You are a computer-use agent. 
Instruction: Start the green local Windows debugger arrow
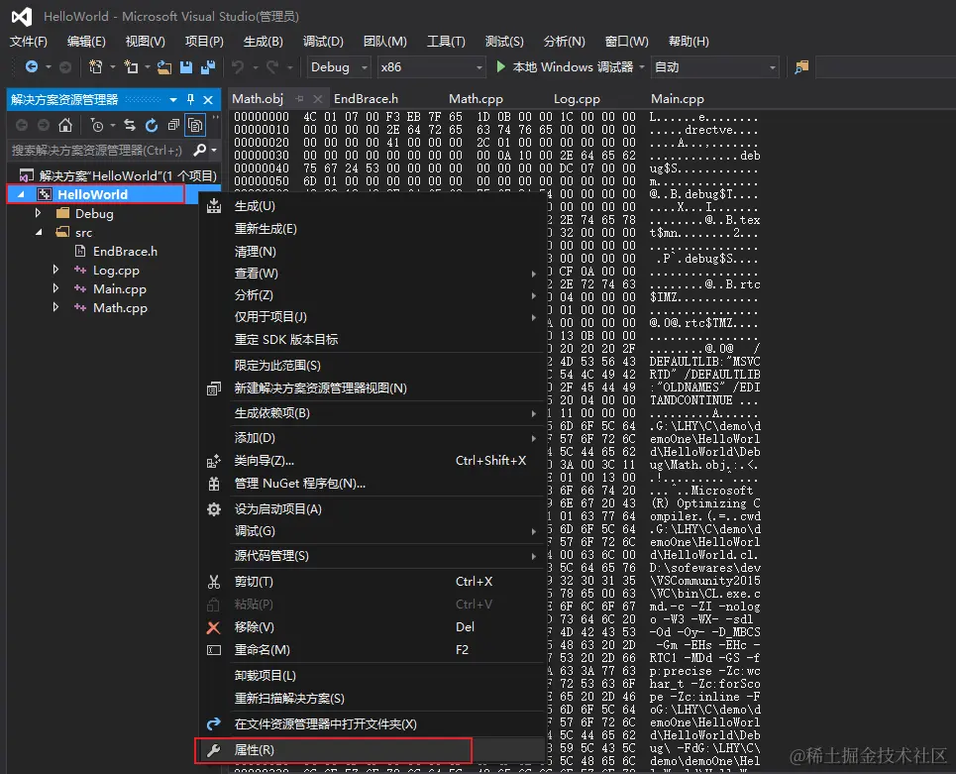[x=500, y=66]
